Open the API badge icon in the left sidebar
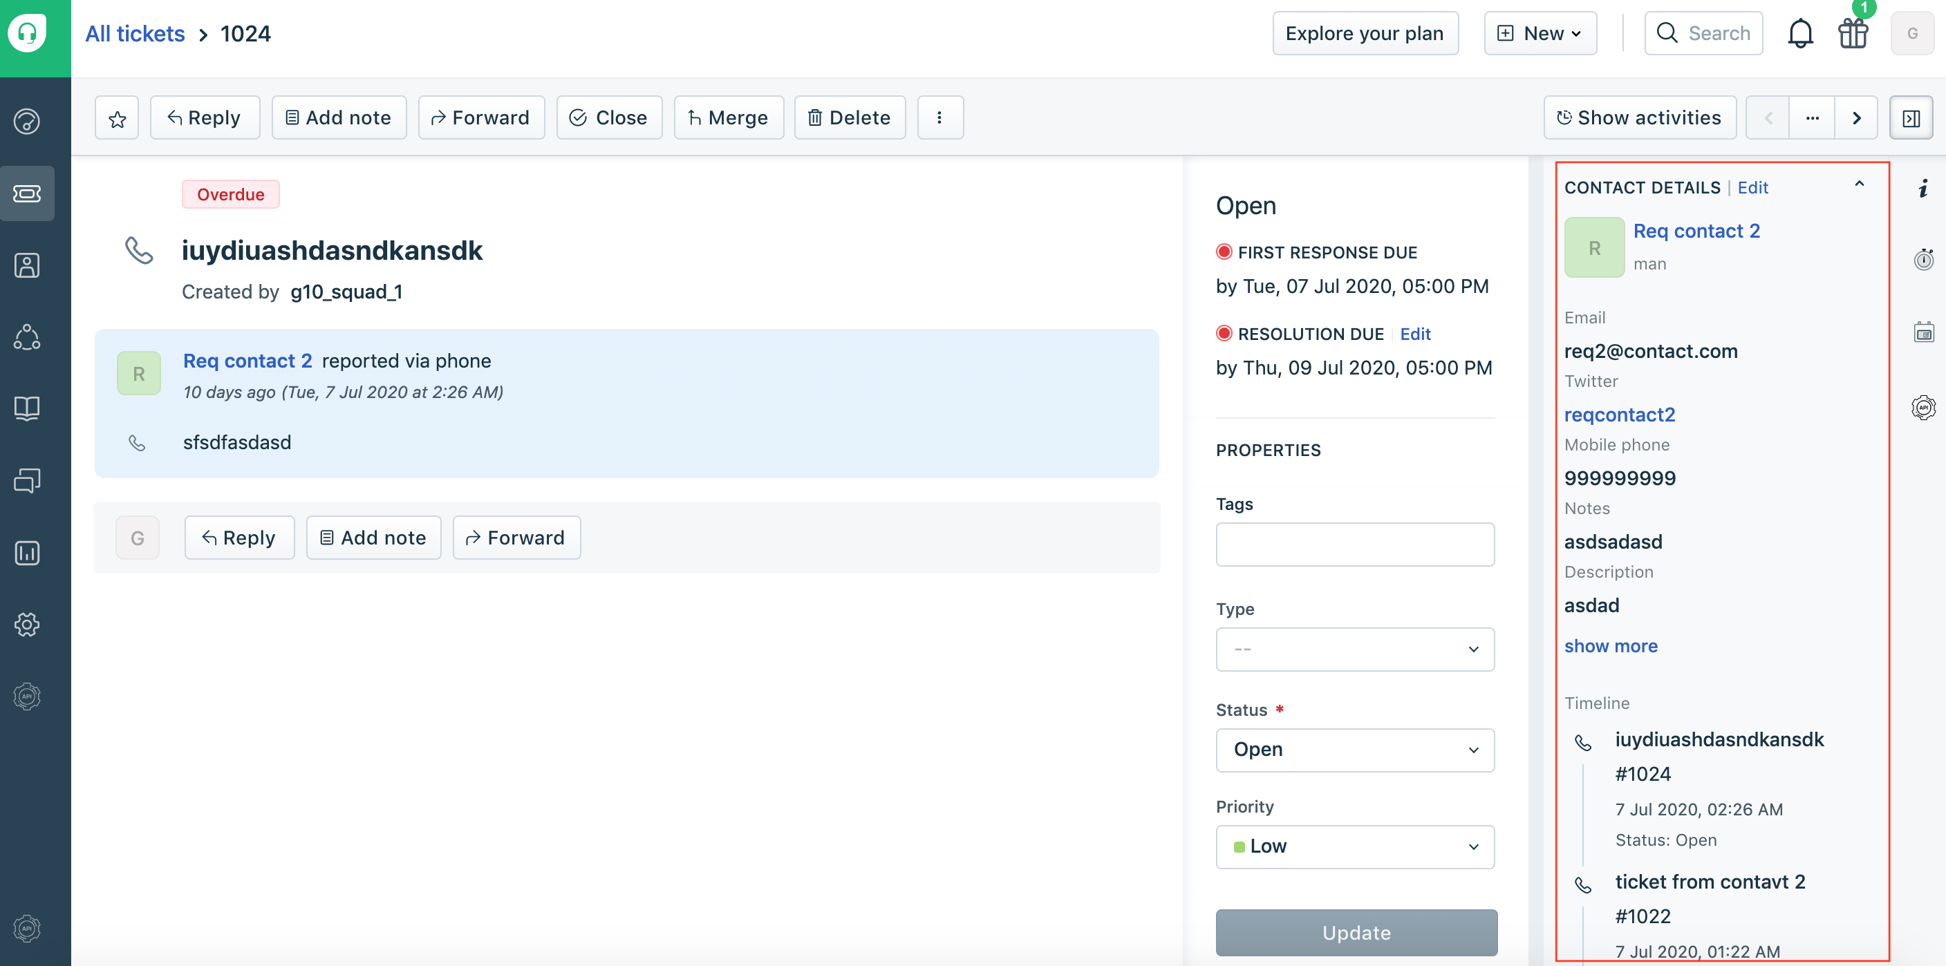Image resolution: width=1946 pixels, height=966 pixels. (27, 697)
